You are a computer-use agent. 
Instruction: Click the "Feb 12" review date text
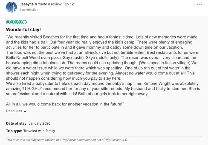(x=68, y=4)
